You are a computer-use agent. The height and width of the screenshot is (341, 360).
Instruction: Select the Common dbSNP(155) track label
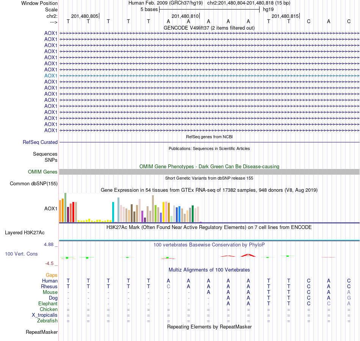point(34,184)
